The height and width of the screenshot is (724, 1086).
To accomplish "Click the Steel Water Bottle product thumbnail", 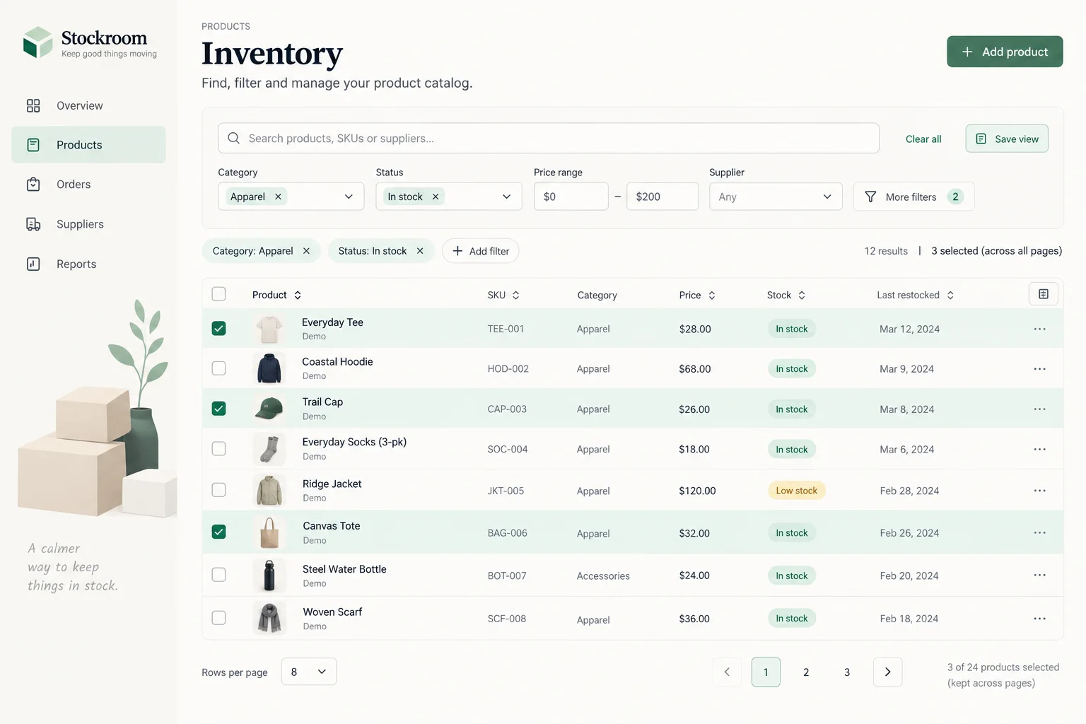I will click(269, 576).
